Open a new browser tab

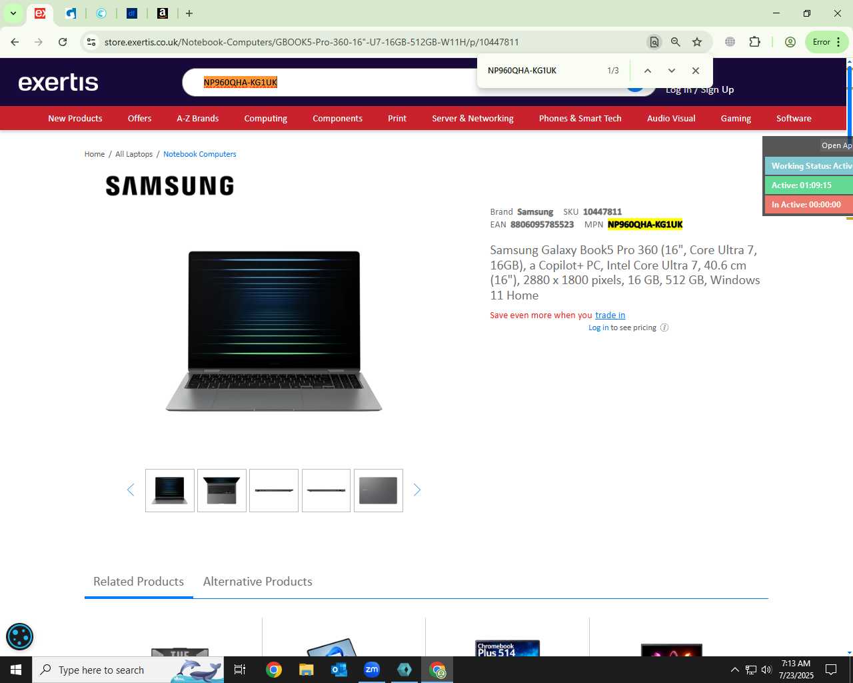[x=189, y=13]
